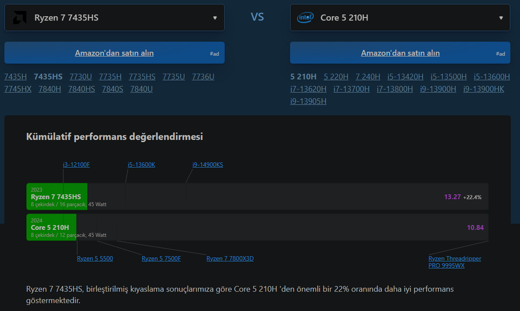This screenshot has height=311, width=520.
Task: Click the summary sentence about 22% better performance
Action: pyautogui.click(x=240, y=295)
